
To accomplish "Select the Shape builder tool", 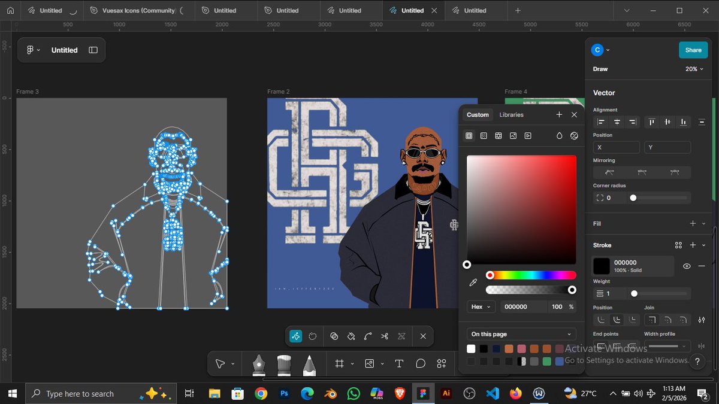I will (334, 336).
